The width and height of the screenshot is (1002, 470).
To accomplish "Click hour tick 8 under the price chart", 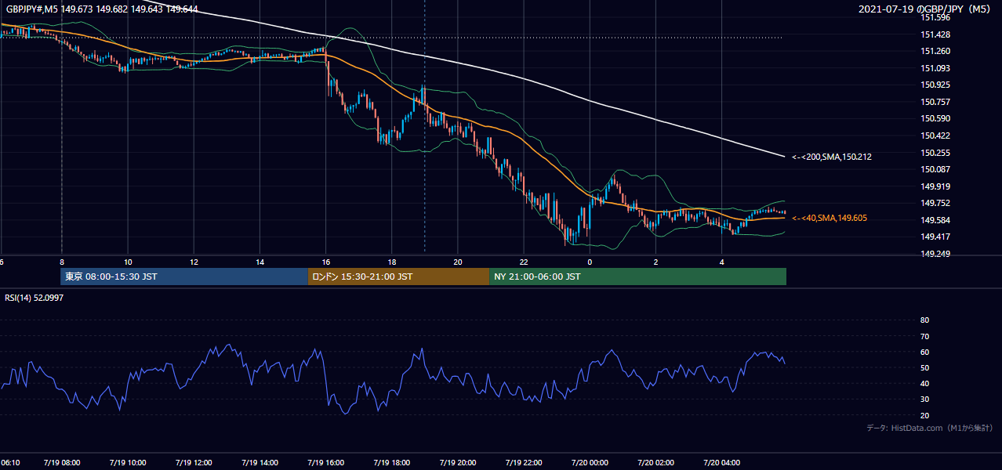I will [x=61, y=262].
